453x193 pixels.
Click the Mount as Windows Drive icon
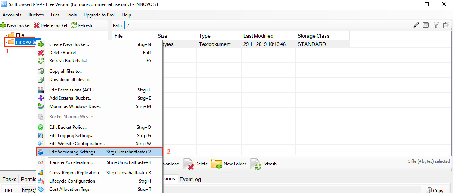(x=41, y=106)
